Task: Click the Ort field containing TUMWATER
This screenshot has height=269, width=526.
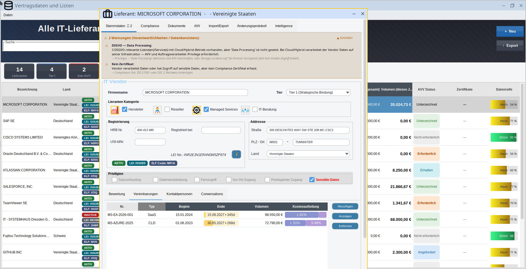Action: [321, 142]
